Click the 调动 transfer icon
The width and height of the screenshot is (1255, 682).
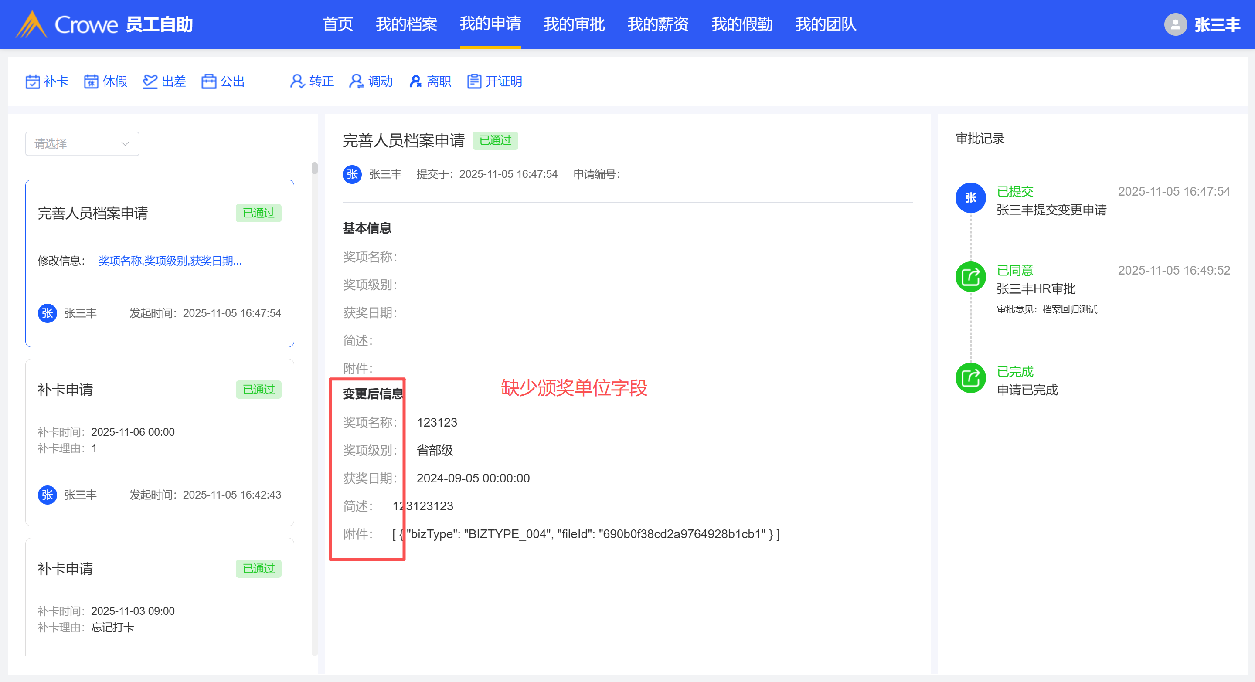[x=356, y=81]
